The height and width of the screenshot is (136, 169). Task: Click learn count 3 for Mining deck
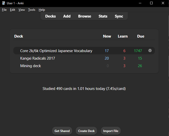[x=124, y=66]
